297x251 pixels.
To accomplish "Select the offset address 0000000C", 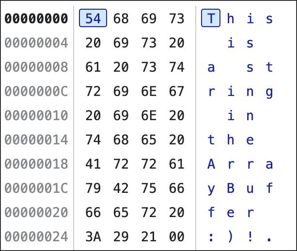I will point(36,91).
